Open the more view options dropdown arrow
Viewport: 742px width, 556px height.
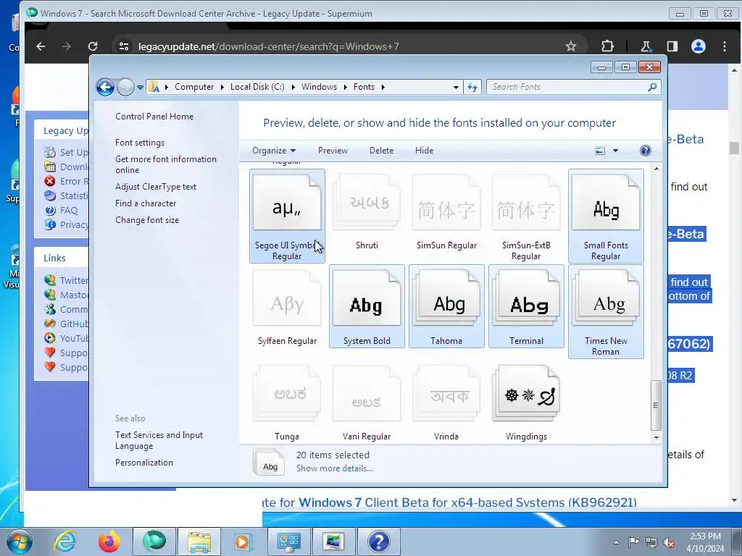pos(616,151)
